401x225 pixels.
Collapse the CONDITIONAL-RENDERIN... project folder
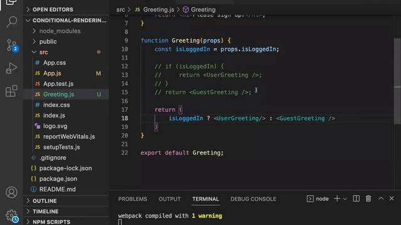pos(66,21)
